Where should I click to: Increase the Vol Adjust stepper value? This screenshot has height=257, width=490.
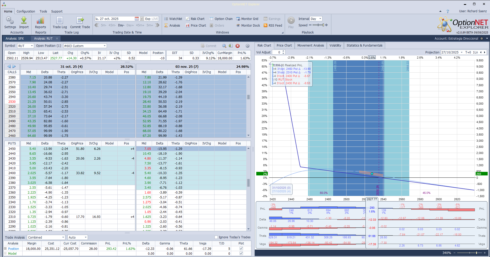[x=283, y=51]
